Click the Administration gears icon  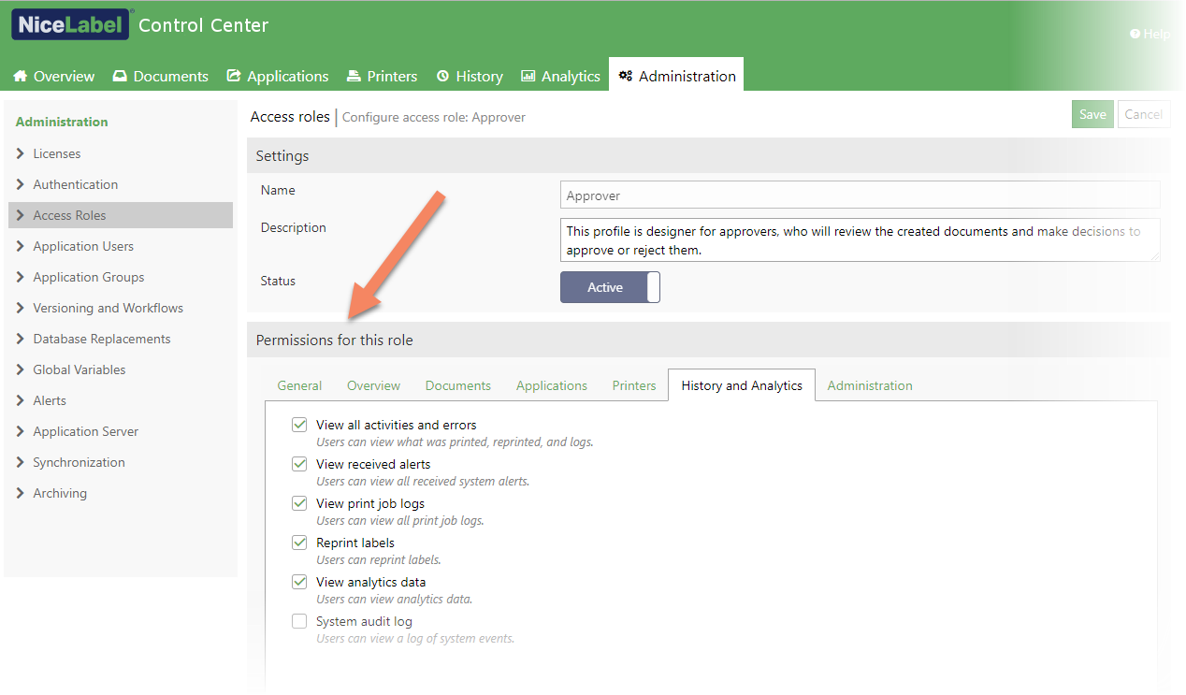626,76
